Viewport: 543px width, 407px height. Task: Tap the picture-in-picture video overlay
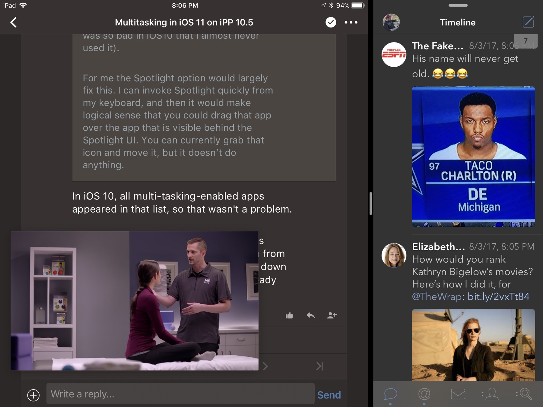135,301
